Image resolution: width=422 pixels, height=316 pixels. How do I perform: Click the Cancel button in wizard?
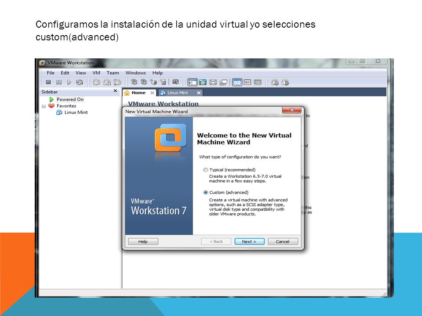click(283, 241)
